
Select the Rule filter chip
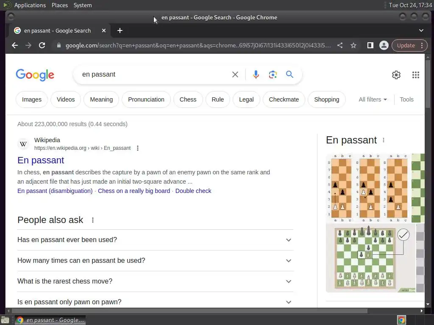pos(217,99)
